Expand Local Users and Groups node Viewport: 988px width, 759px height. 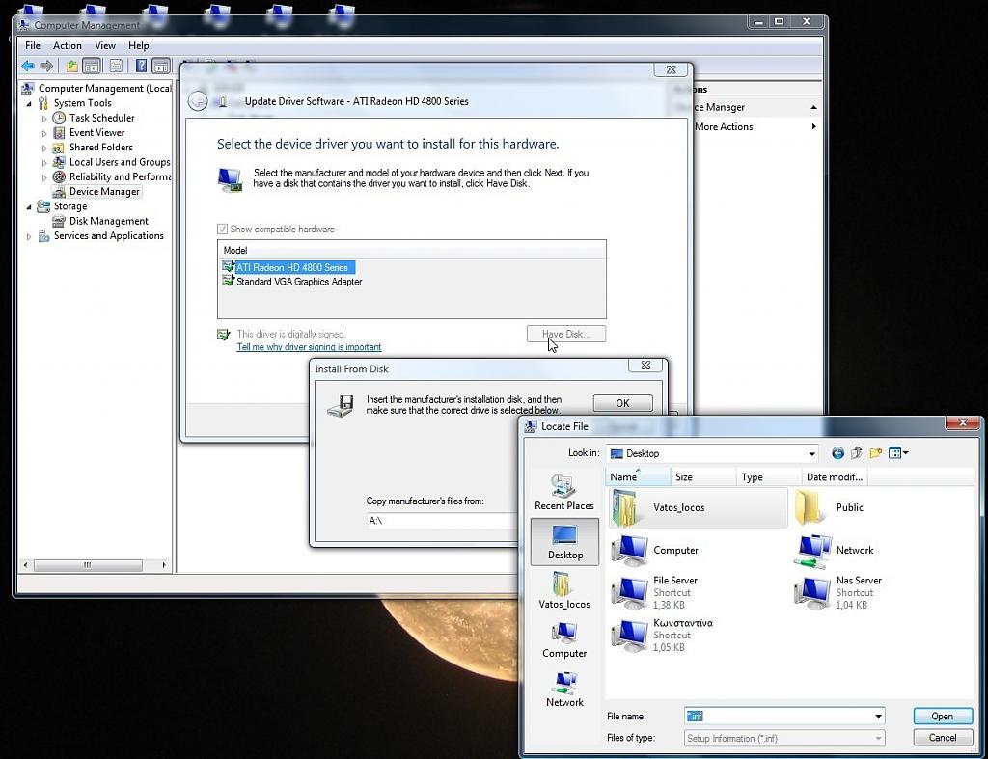click(x=44, y=163)
